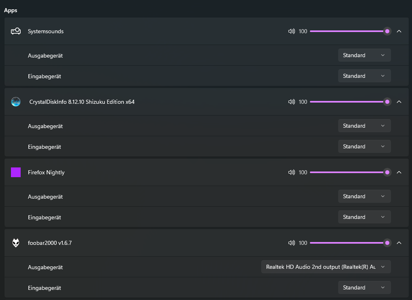Collapse the CrystalDiskInfo section
This screenshot has height=300, width=412.
(399, 102)
